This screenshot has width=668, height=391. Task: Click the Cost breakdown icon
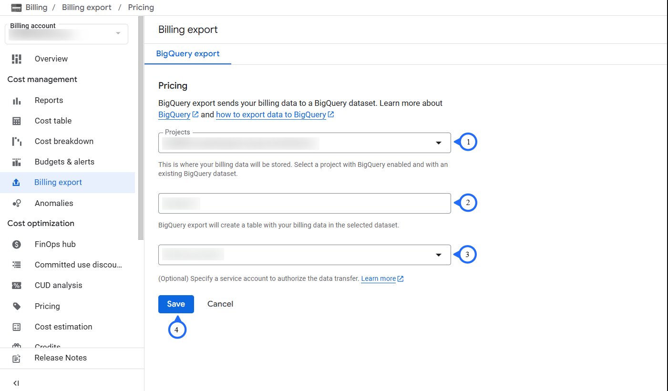(17, 142)
